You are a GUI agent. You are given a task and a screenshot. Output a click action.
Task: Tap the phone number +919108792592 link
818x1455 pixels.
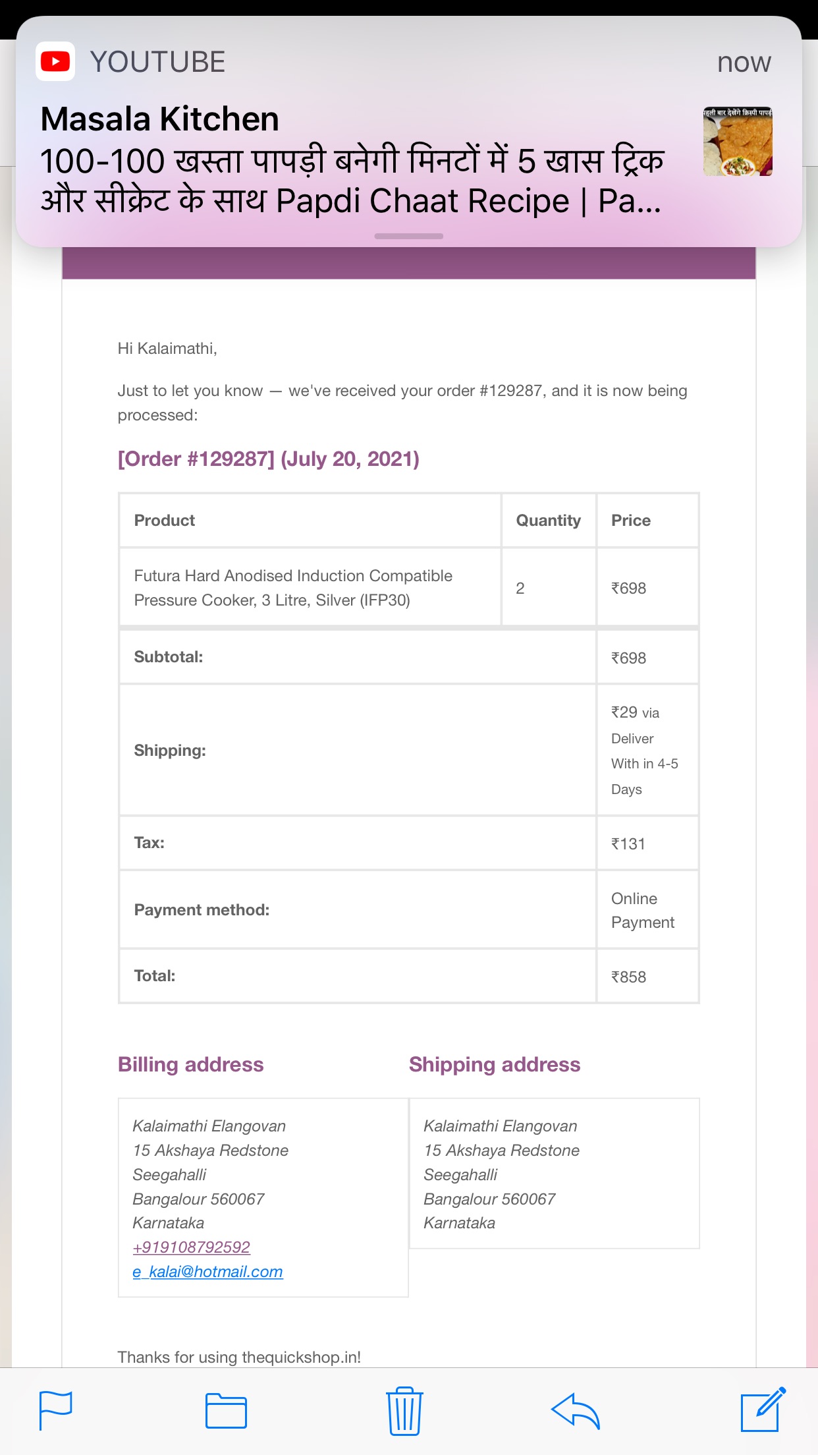click(192, 1247)
